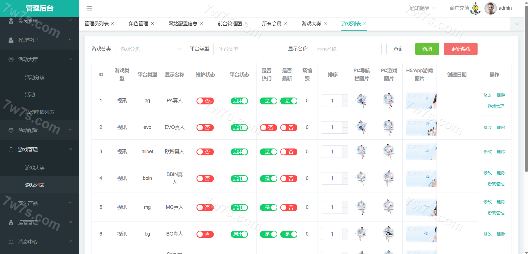Screen dimensions: 528x254
Task: Click the 消息中心 bell icon in sidebar
Action: tap(11, 242)
